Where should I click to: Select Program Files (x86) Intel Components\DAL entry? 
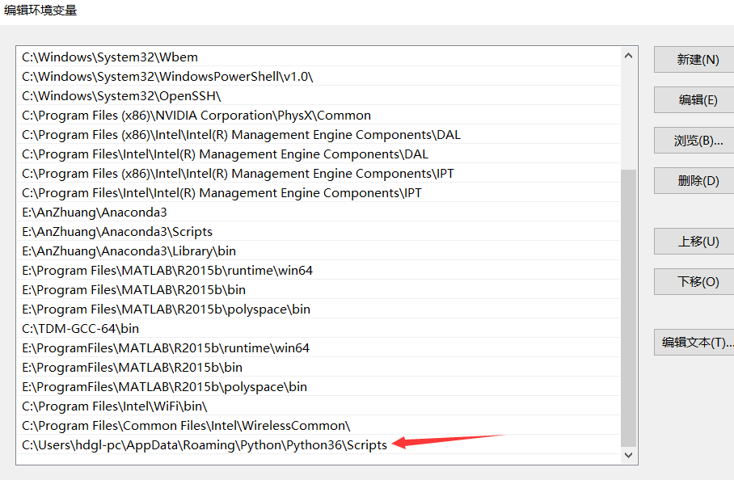[x=318, y=135]
